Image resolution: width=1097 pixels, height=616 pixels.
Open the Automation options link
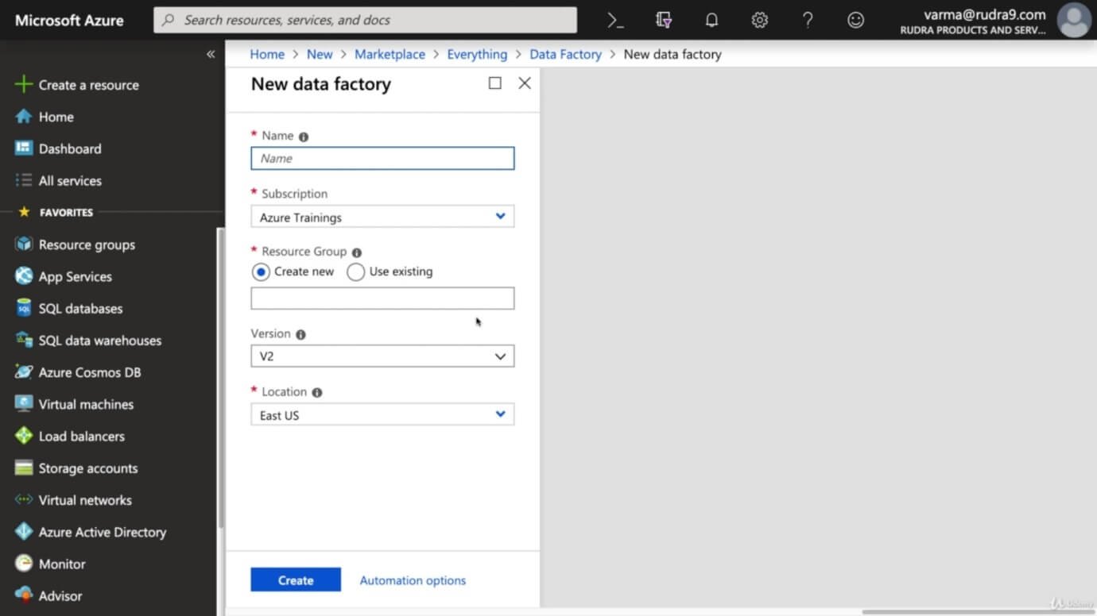pyautogui.click(x=413, y=580)
